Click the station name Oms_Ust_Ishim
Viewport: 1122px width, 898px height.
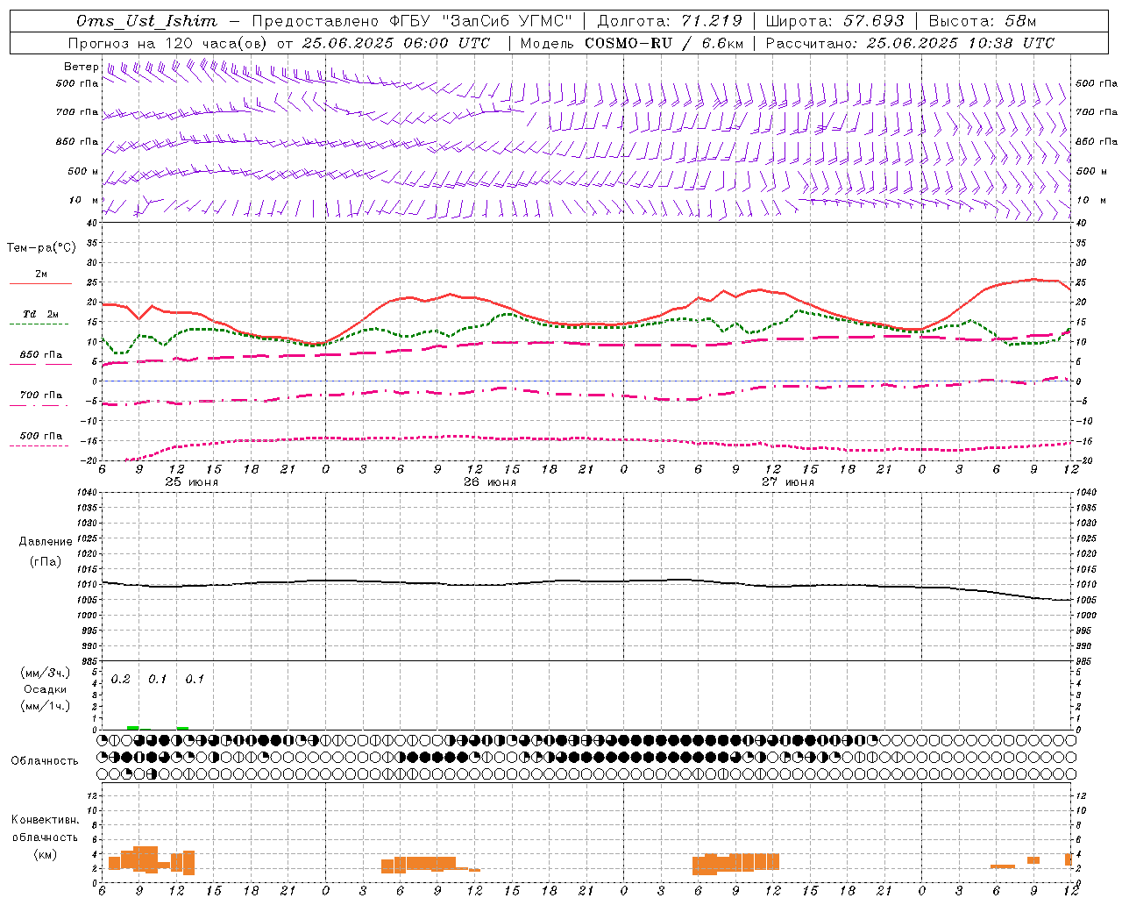(146, 21)
